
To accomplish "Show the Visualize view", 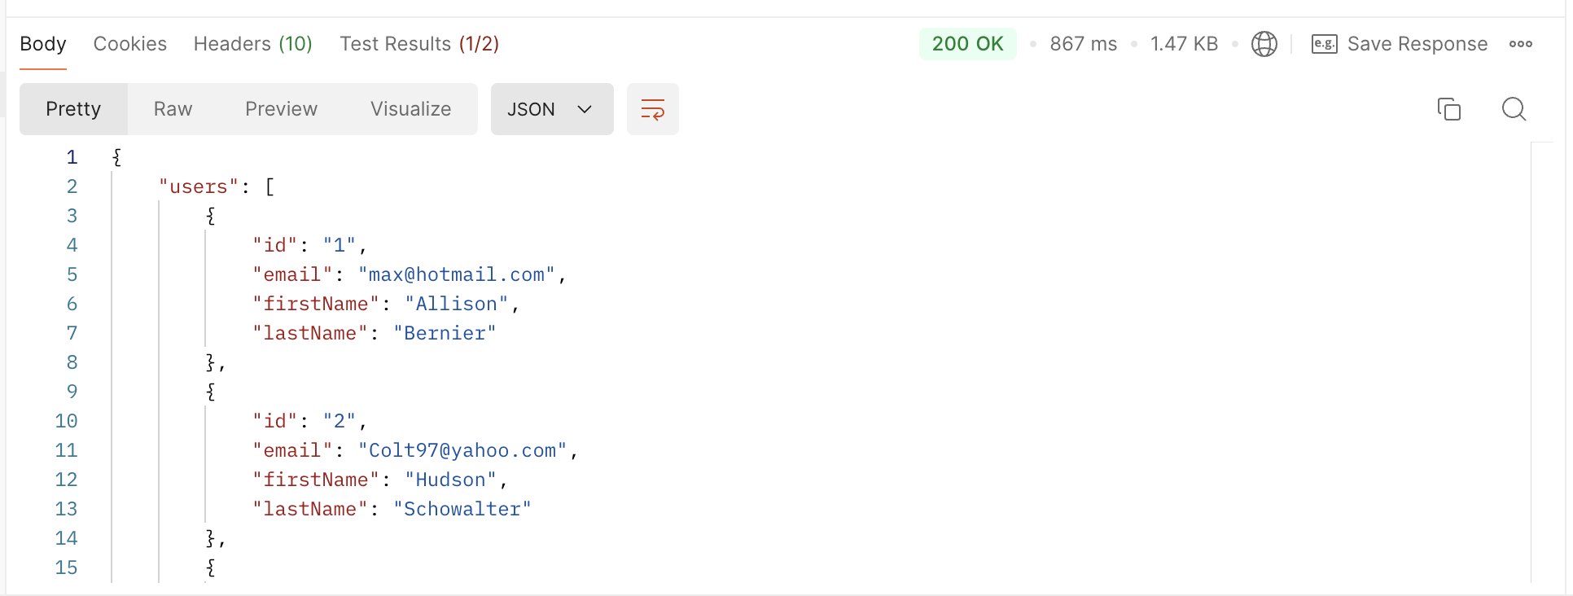I will [410, 109].
